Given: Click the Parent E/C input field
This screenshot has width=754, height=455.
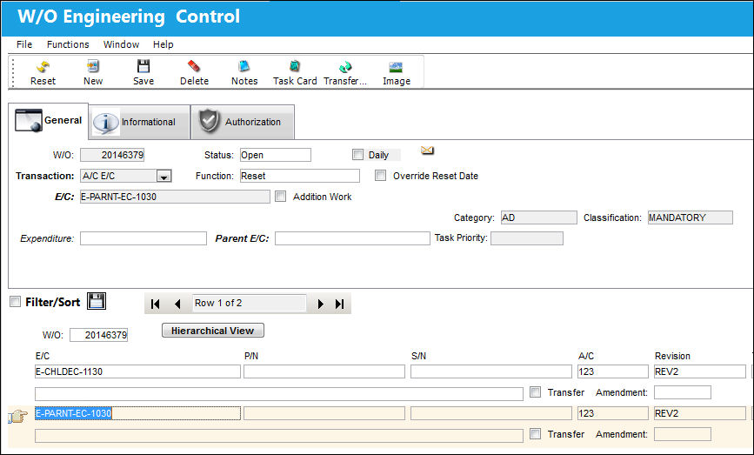Looking at the screenshot, I should point(352,238).
